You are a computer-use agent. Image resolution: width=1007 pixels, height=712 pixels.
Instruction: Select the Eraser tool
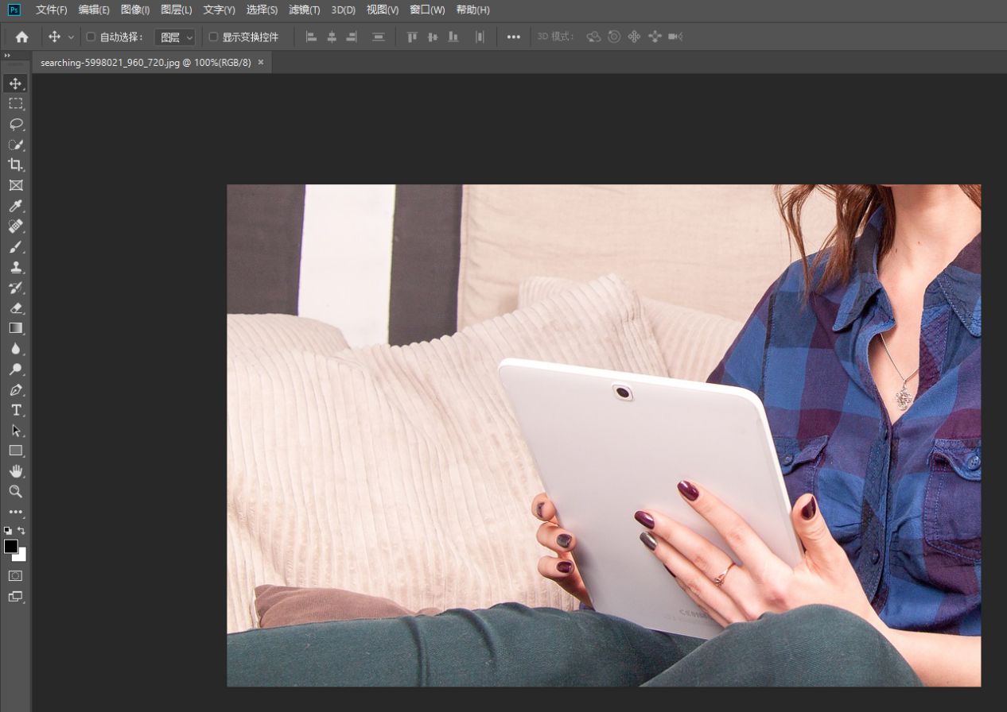(x=15, y=308)
